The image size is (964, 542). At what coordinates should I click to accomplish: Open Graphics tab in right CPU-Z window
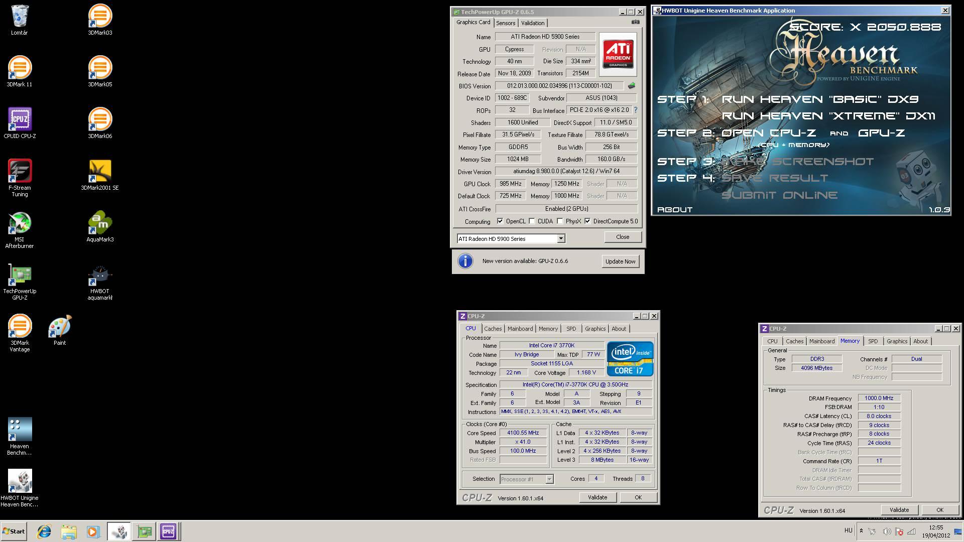click(897, 341)
